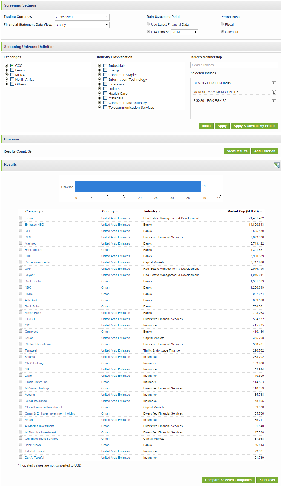Delete EGX30 index from selected indices
This screenshot has width=282, height=486.
coord(274,100)
